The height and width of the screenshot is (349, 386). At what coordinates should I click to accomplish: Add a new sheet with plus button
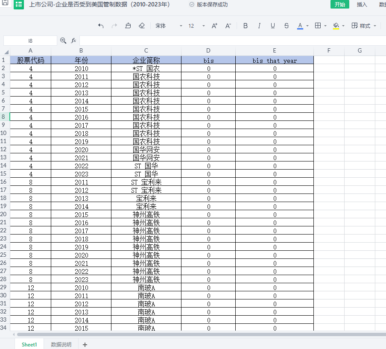tap(85, 345)
